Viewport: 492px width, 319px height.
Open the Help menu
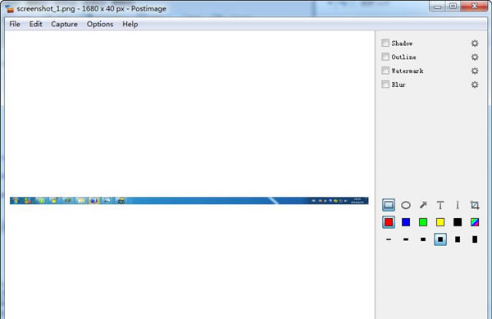[130, 24]
